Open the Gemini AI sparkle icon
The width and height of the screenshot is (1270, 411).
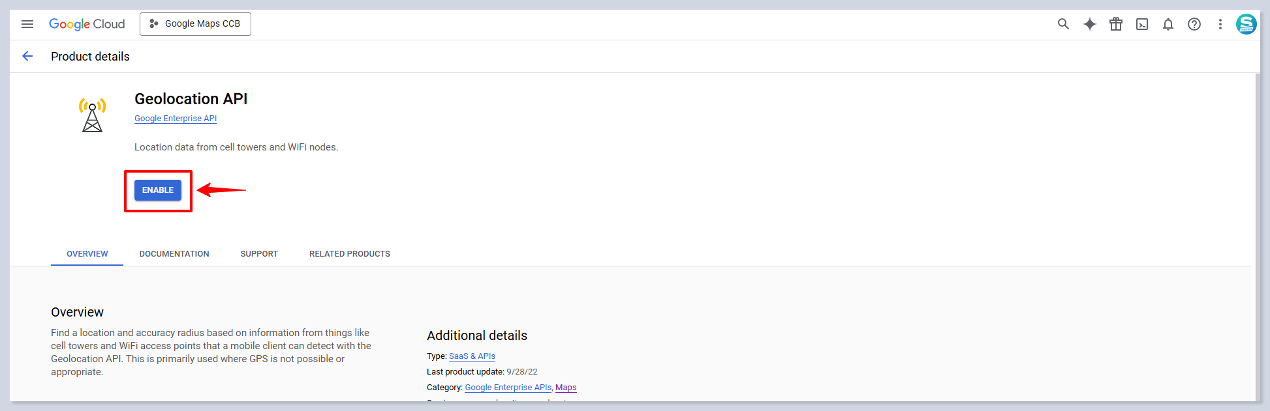(1089, 24)
